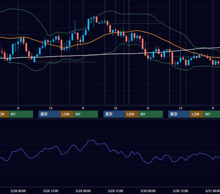Click the NY session block spanning 3/31 00:00
This screenshot has width=220, height=194.
212,114
